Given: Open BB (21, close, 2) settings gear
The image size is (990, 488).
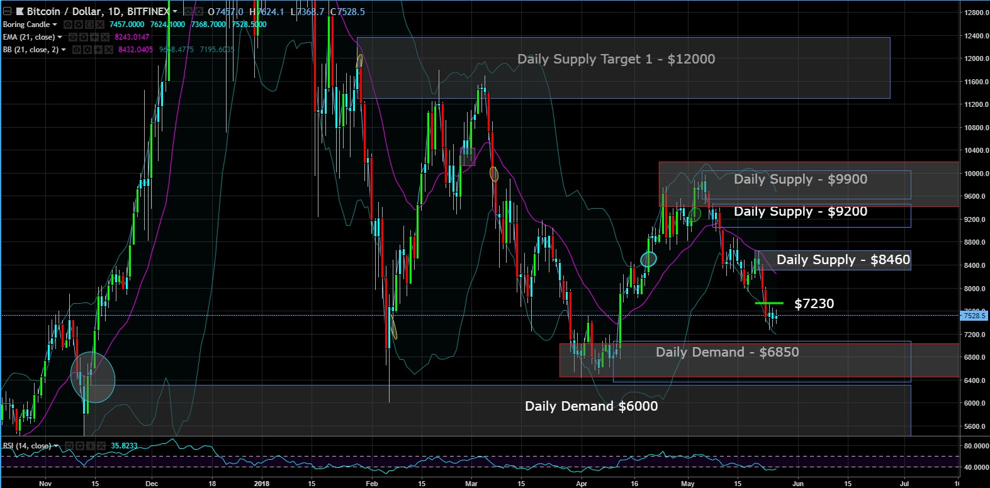Looking at the screenshot, I should (x=87, y=50).
